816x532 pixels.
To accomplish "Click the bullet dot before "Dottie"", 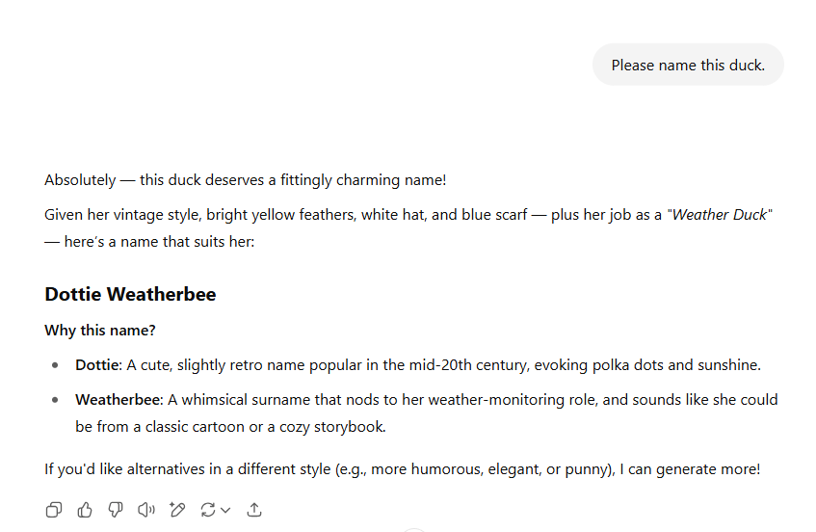I will (x=54, y=366).
